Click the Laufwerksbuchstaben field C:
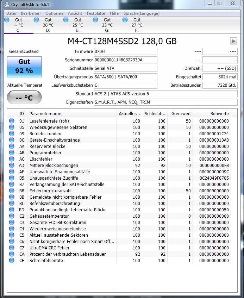Viewport: 244px width, 298px height. coord(126,85)
